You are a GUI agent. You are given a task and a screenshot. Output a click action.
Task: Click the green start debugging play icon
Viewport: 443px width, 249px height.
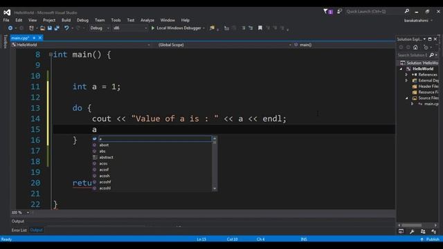153,28
